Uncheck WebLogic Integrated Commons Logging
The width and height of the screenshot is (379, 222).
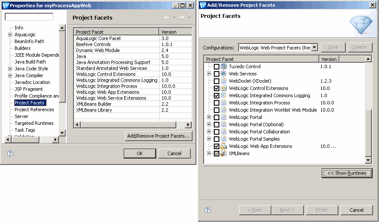click(x=216, y=95)
